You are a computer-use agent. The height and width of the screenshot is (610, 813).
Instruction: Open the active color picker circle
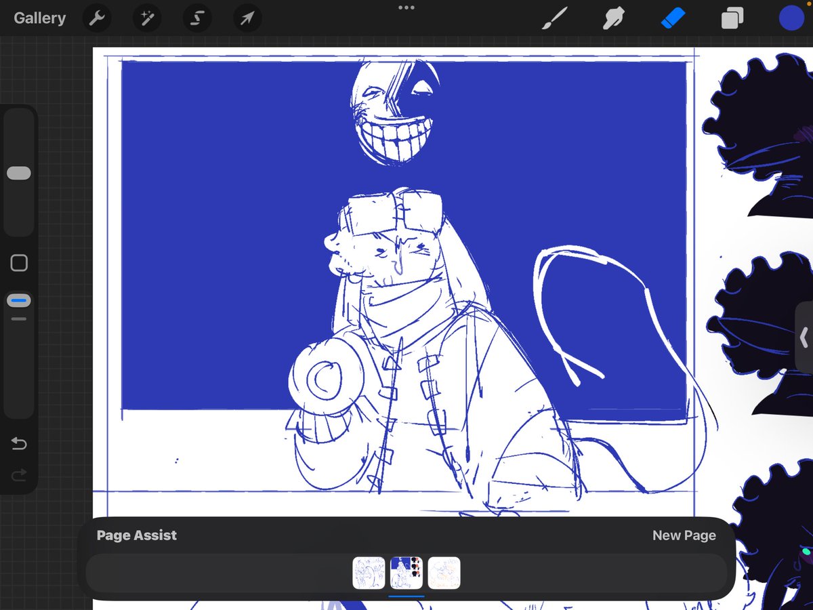pos(791,18)
